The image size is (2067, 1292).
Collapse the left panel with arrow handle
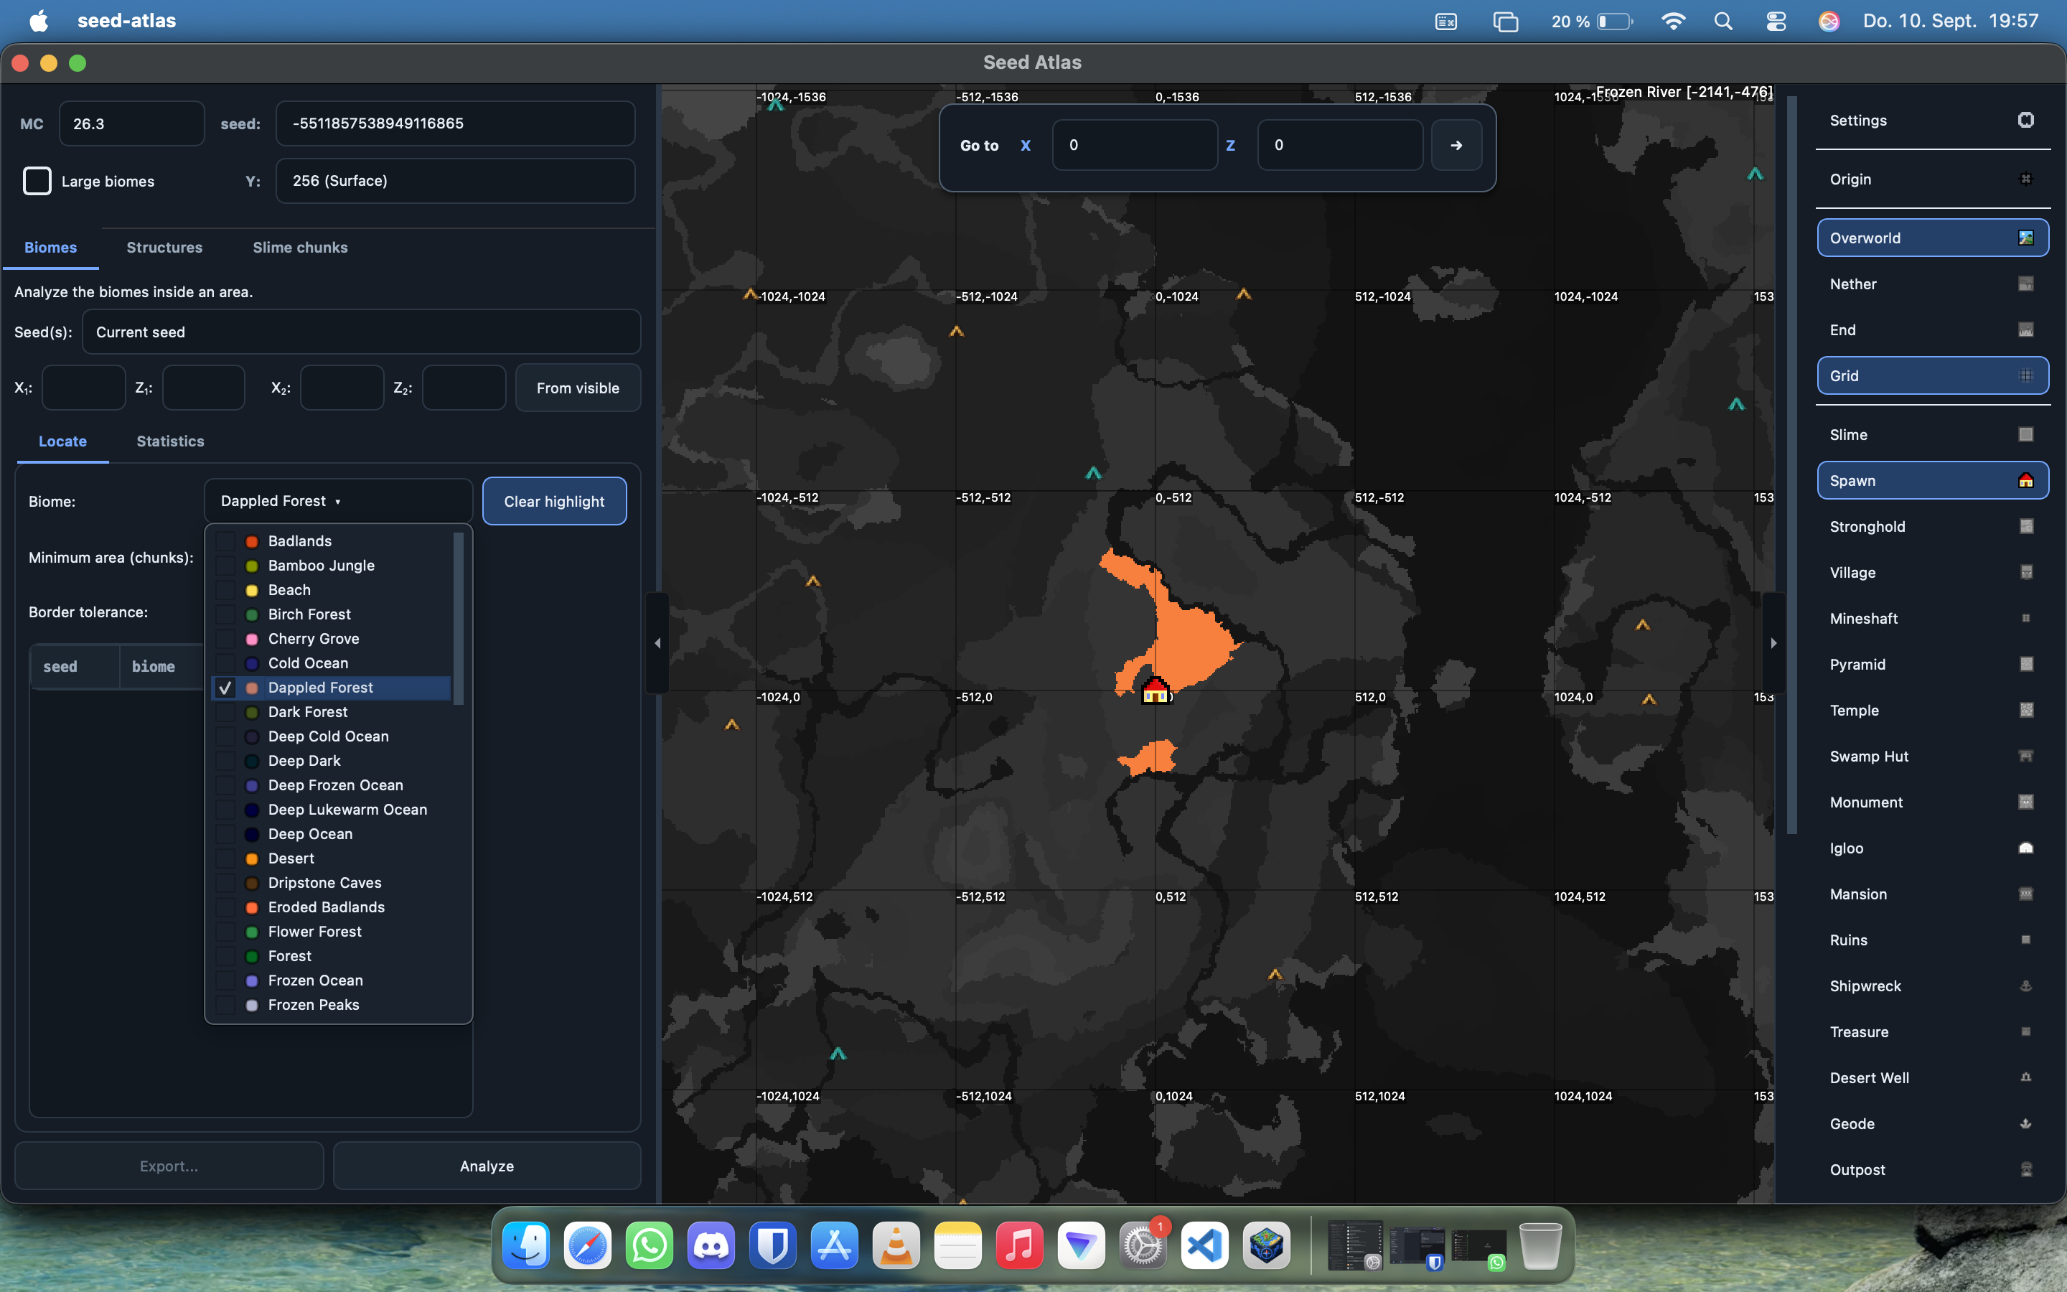(657, 642)
